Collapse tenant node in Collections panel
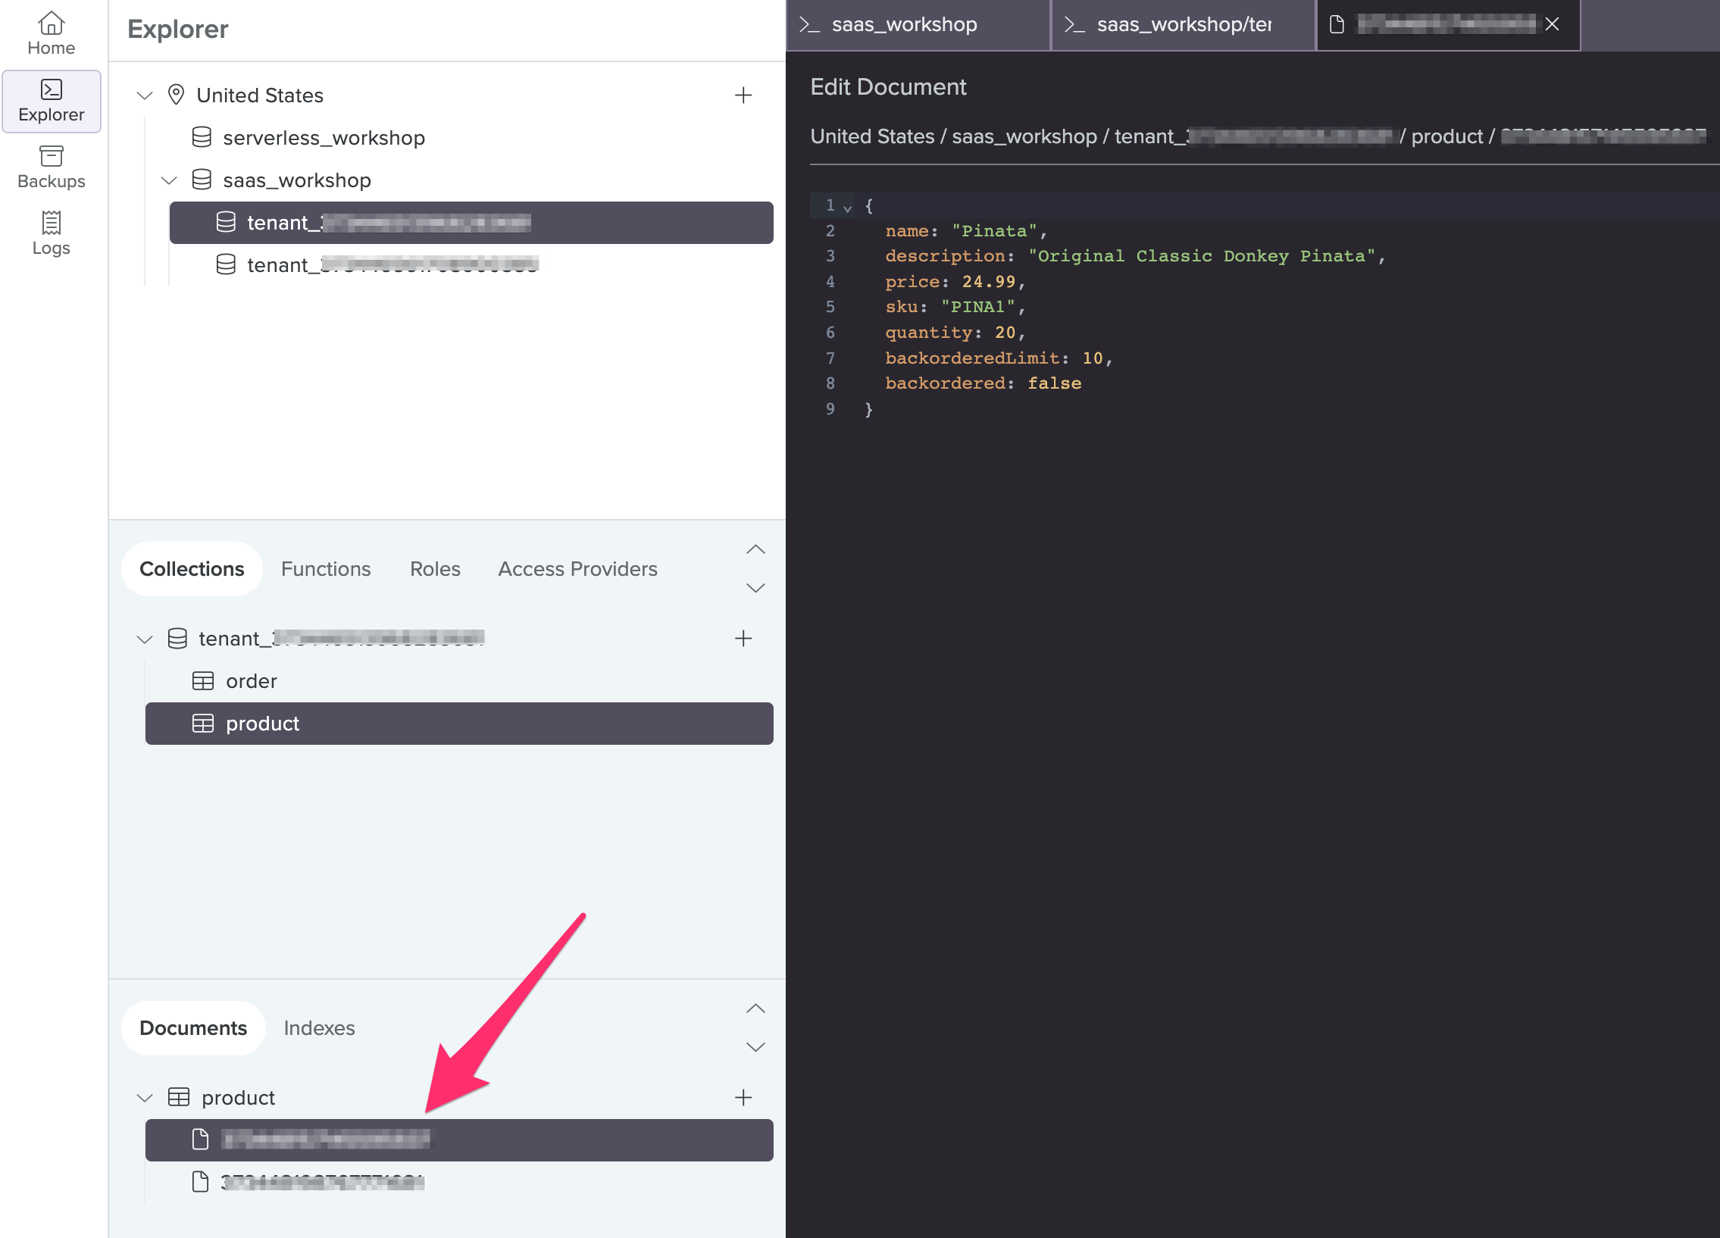This screenshot has height=1238, width=1720. tap(145, 639)
